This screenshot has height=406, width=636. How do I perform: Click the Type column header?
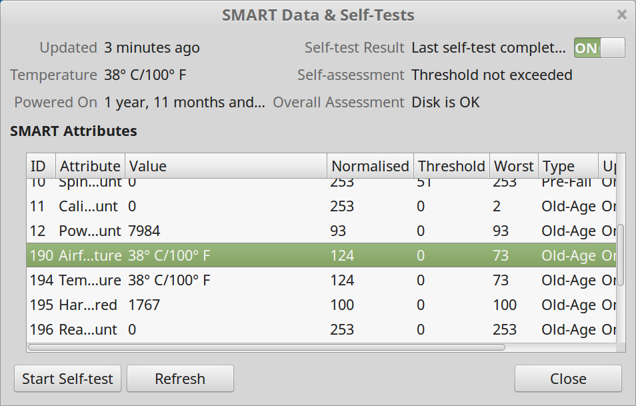click(x=567, y=166)
